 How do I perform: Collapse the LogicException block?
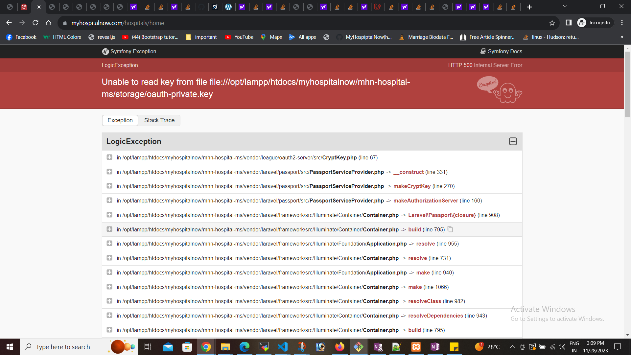tap(513, 141)
